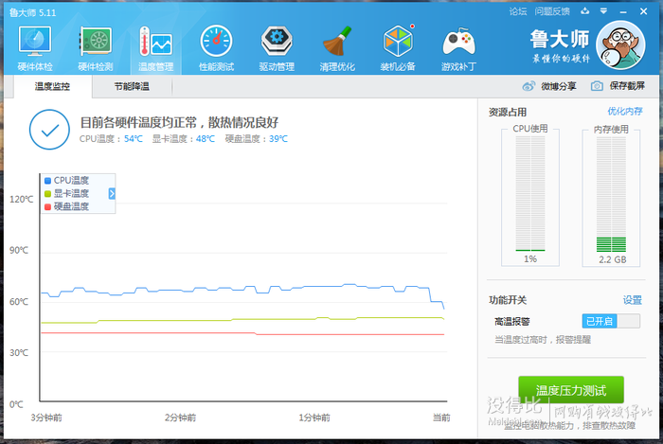
Task: Click the 当温度过高时，报警提醒 description
Action: (x=543, y=340)
